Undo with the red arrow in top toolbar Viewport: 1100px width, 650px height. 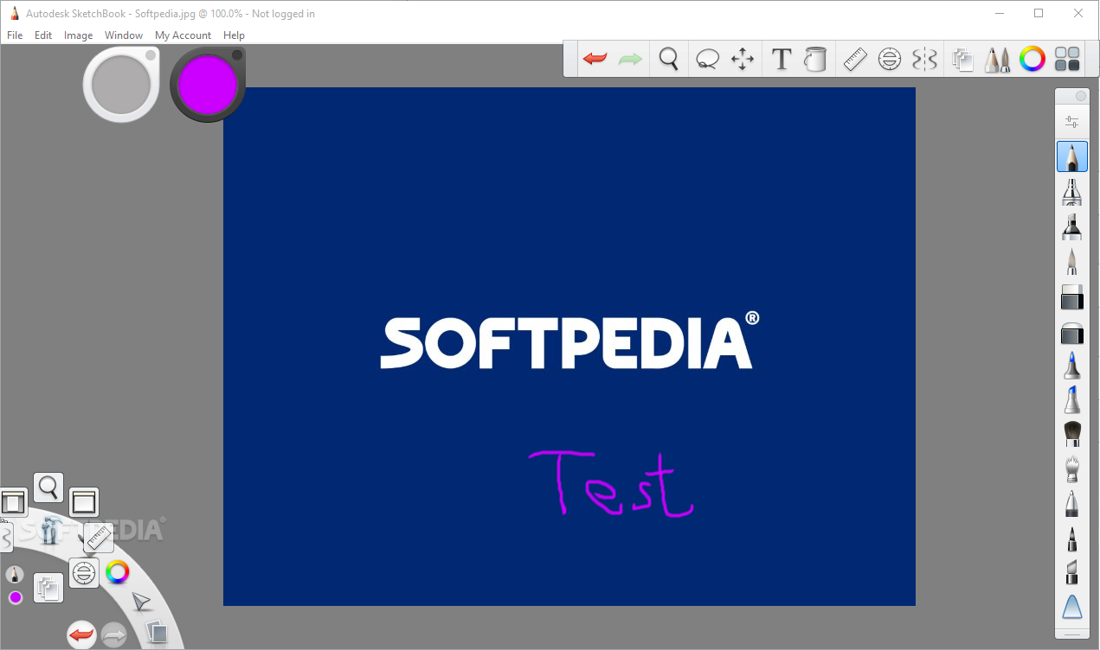point(595,59)
